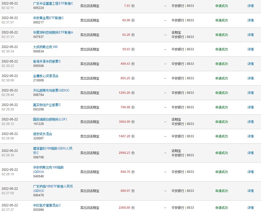The image size is (261, 214).
Task: Select the share amount 796.98 份
Action: click(128, 107)
